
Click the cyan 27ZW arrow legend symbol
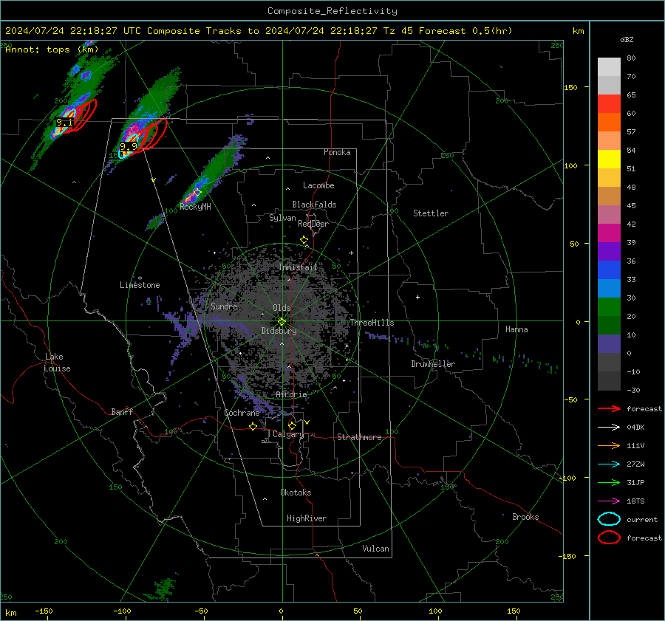(x=609, y=464)
